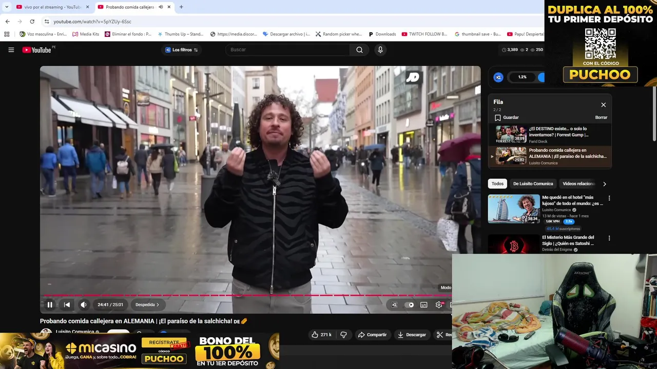
Task: Open the luxury hotel video thumbnail
Action: click(514, 209)
